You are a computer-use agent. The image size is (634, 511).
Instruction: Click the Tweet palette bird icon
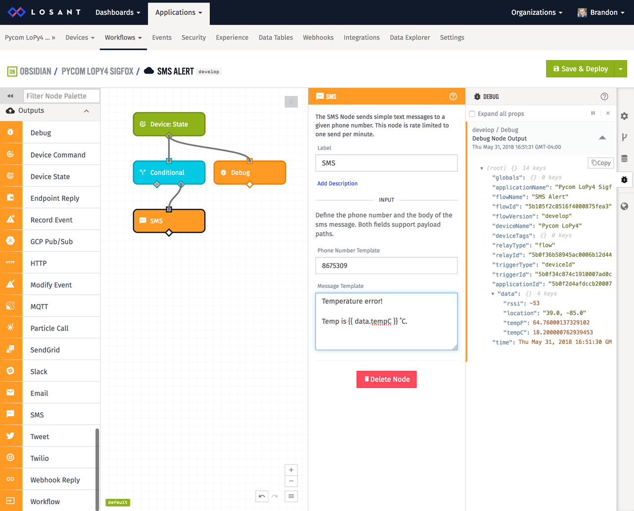(x=11, y=436)
